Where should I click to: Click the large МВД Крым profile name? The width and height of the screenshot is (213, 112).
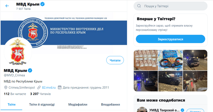tap(15, 70)
